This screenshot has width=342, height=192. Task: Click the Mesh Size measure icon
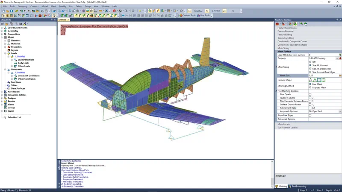pos(340,76)
